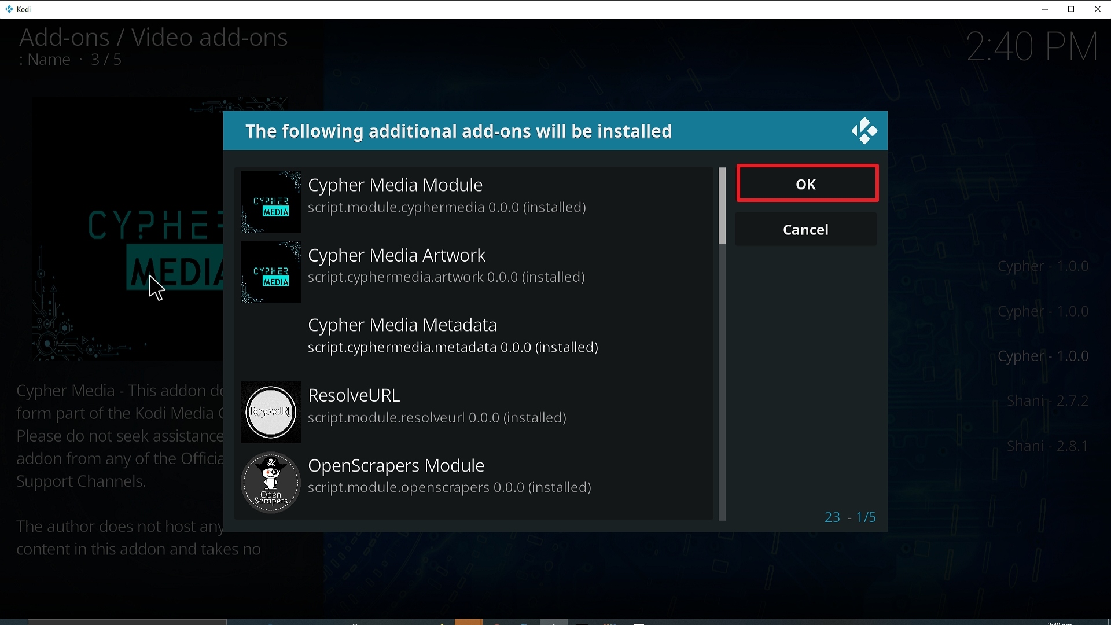The height and width of the screenshot is (625, 1111).
Task: Click the Shani - 2.7.2 version entry
Action: (1047, 401)
